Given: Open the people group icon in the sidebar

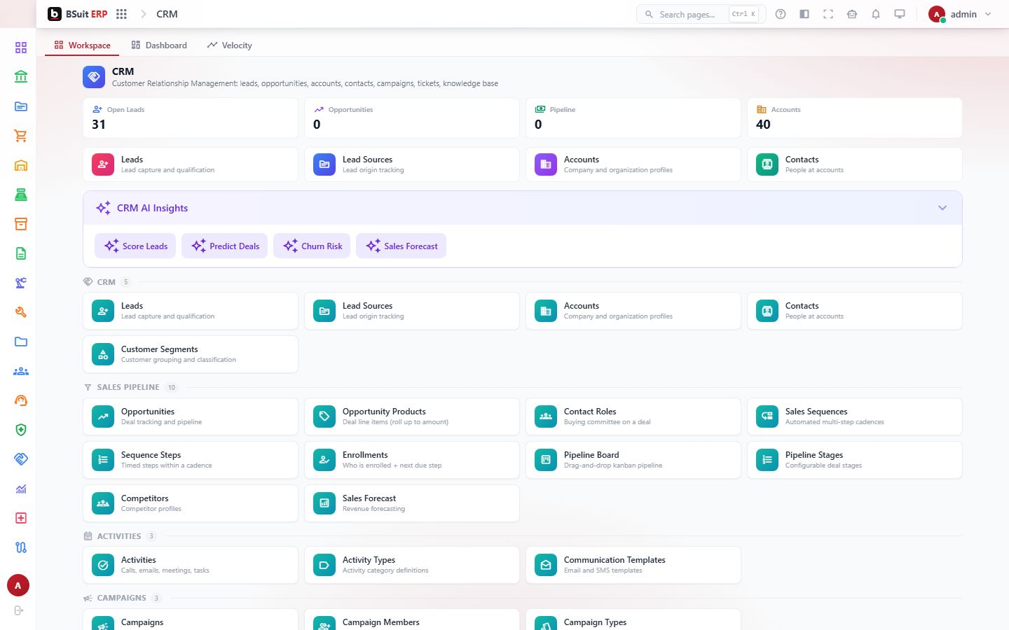Looking at the screenshot, I should tap(21, 371).
